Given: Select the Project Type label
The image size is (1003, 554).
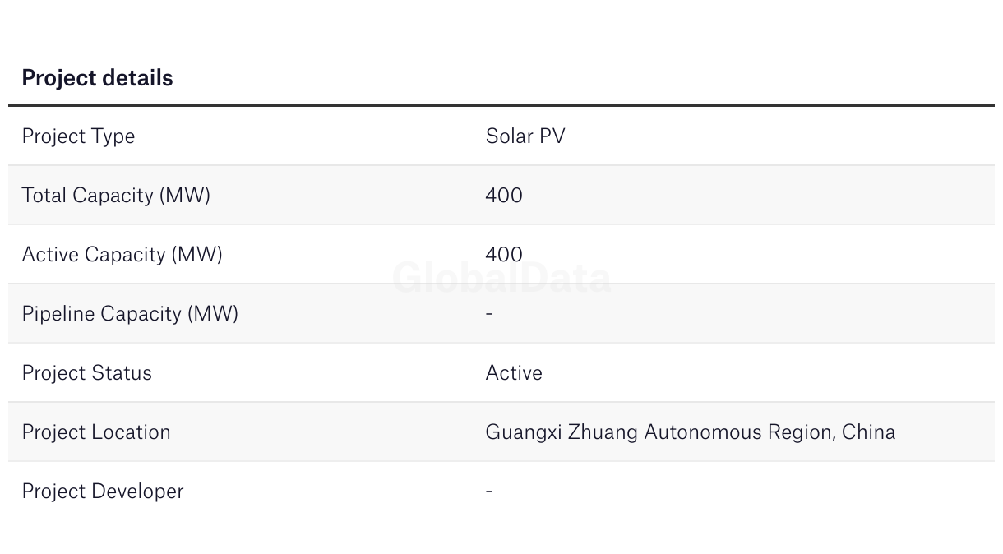Looking at the screenshot, I should [x=78, y=136].
